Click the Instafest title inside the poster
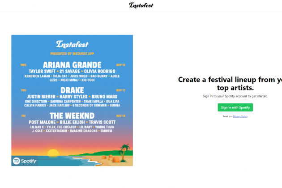Screen dimensions: 282x188 [x=72, y=44]
